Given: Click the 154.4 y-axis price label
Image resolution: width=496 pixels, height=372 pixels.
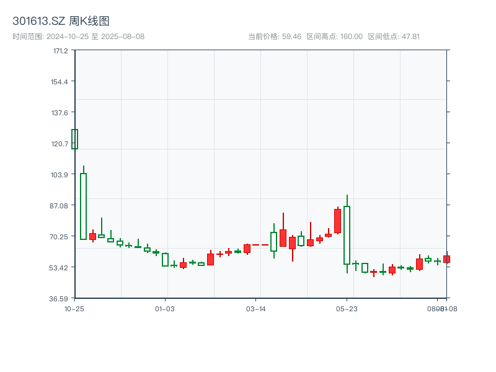Looking at the screenshot, I should [60, 82].
